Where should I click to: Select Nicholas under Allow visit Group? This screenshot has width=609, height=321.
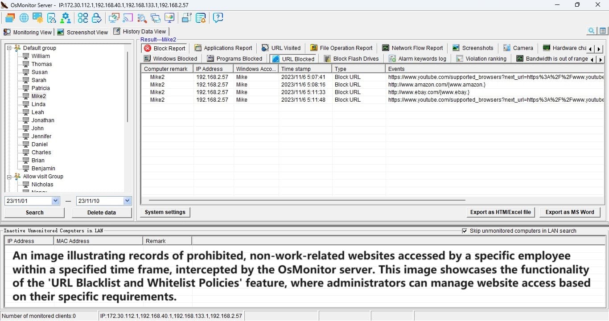pyautogui.click(x=42, y=184)
